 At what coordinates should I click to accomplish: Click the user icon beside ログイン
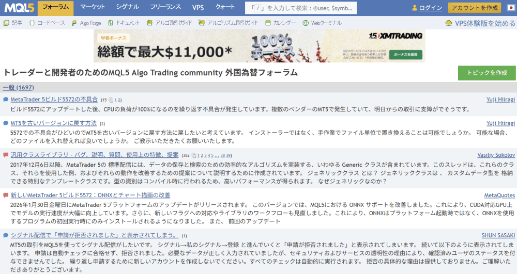[415, 8]
